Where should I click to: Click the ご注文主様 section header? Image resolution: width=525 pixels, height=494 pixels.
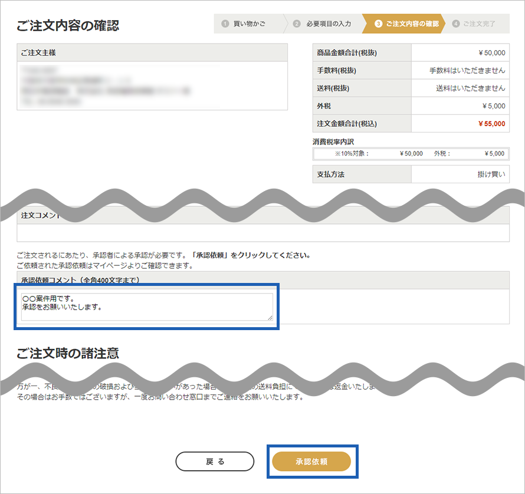152,52
